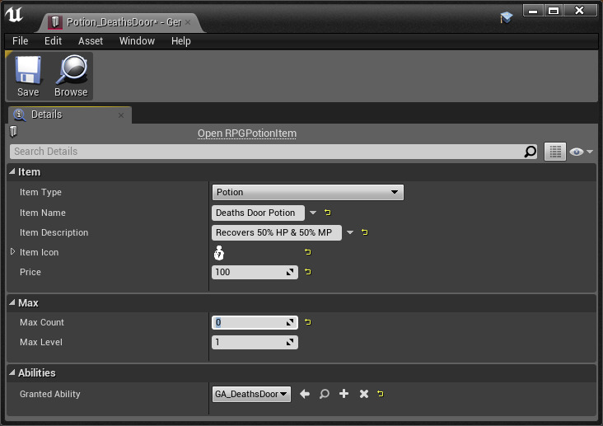Viewport: 603px width, 426px height.
Task: Maximize the editor window
Action: tap(554, 11)
